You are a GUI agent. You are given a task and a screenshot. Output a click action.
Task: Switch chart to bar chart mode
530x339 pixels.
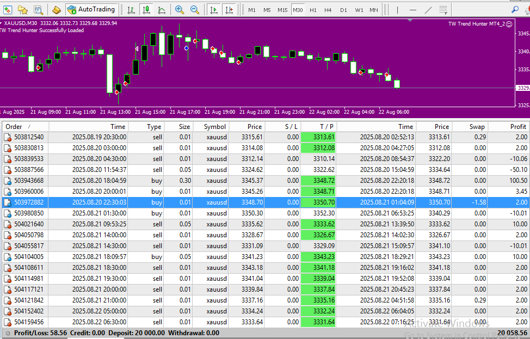(x=131, y=10)
